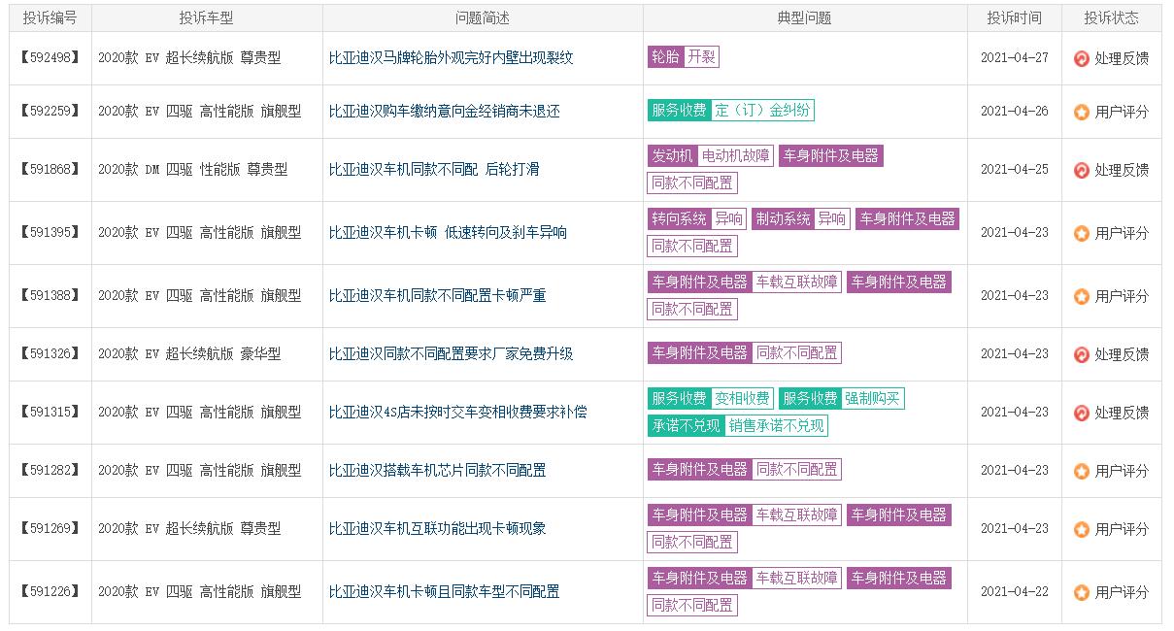Open complaint 比亚迪汉车机卡顿 低速转向及刹车异响
Viewport: 1174px width, 631px height.
pos(448,233)
